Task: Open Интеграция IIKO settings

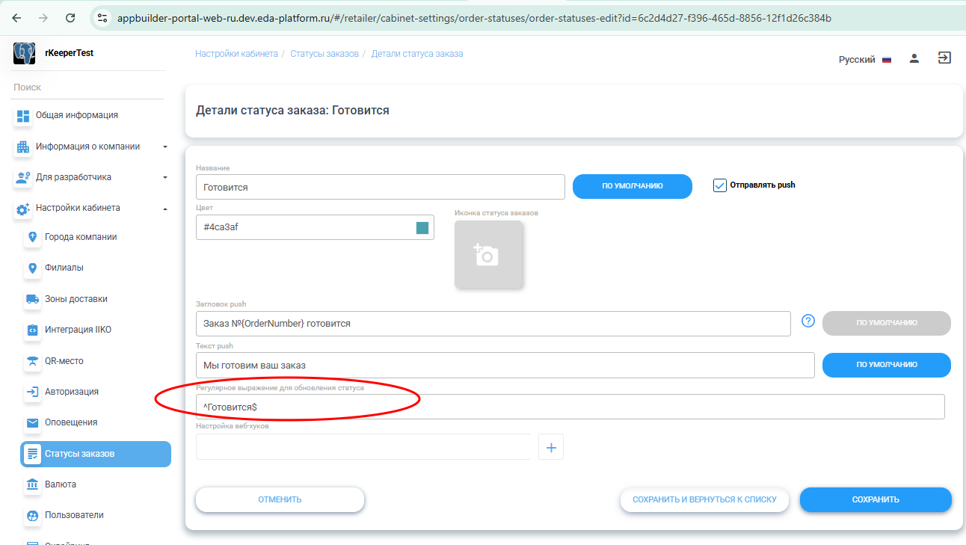Action: click(78, 330)
